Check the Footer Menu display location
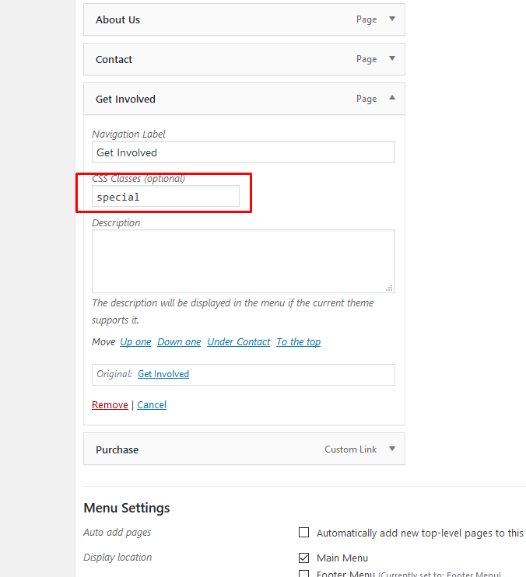 point(304,574)
